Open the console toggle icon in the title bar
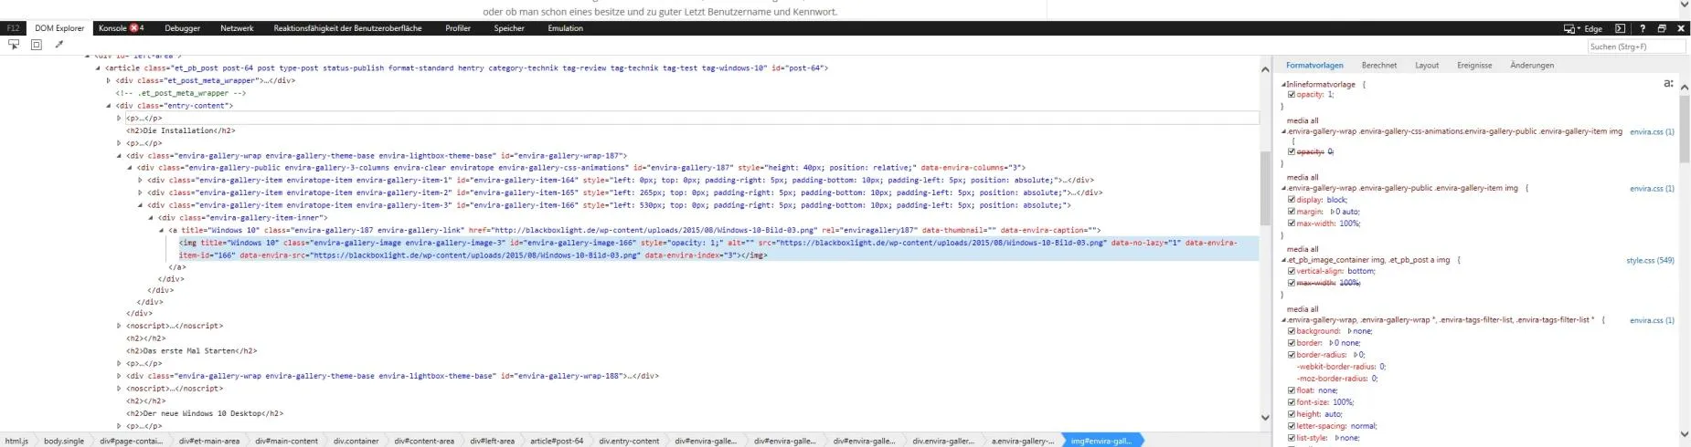1691x447 pixels. [1621, 28]
